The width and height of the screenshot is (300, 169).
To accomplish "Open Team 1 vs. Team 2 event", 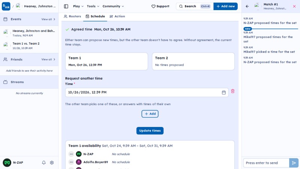I will point(29,45).
